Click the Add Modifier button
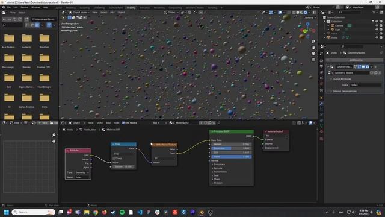 coord(354,60)
